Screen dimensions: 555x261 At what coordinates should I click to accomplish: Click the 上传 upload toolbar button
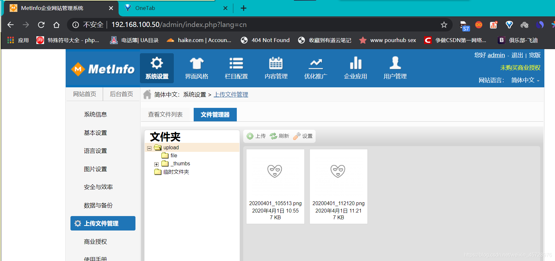tap(256, 136)
